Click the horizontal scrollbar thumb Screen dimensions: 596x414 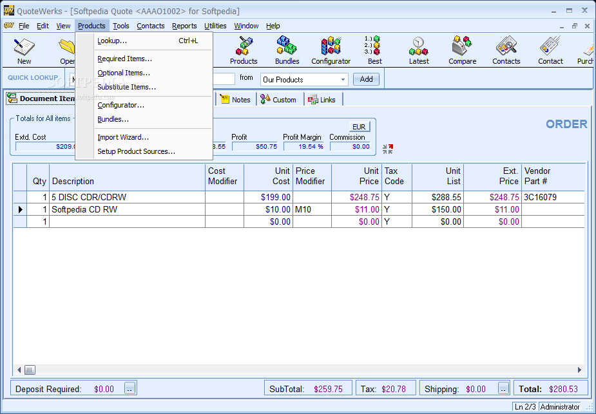tap(30, 370)
